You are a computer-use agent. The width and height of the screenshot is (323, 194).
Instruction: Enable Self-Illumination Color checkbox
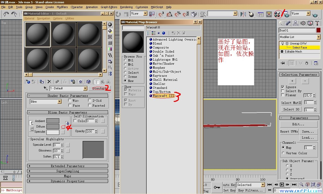coord(75,121)
